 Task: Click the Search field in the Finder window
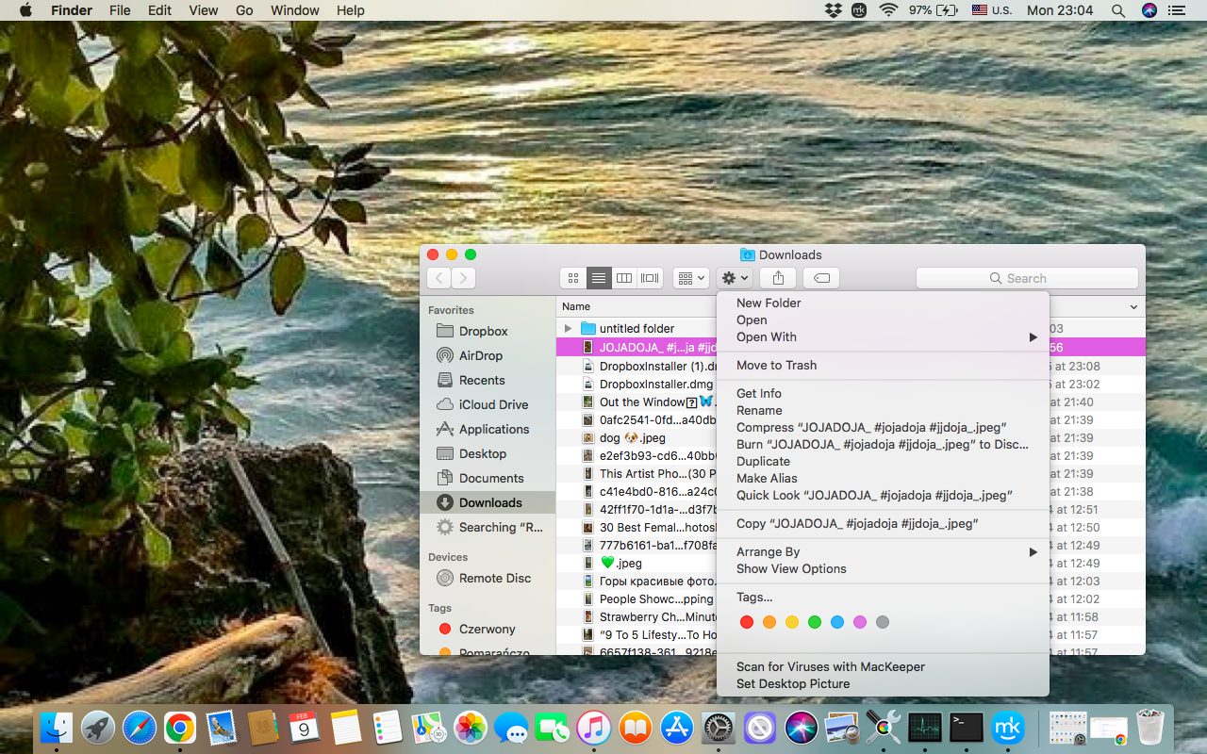coord(1027,277)
